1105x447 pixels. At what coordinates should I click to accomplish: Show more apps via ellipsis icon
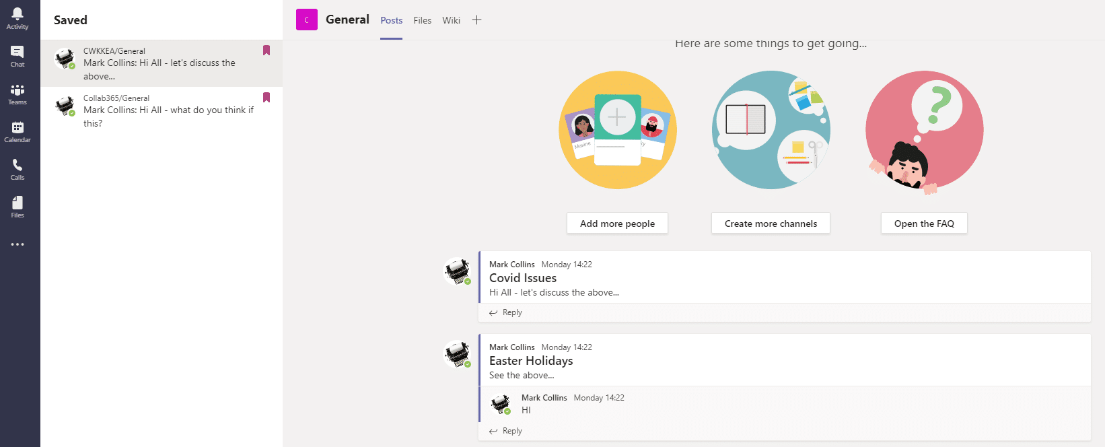17,244
